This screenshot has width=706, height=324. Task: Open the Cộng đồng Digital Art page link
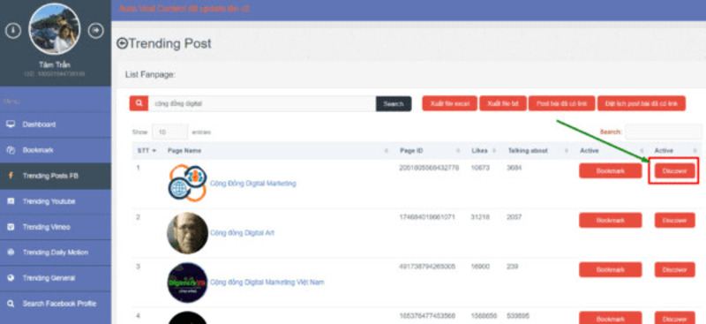pyautogui.click(x=242, y=233)
